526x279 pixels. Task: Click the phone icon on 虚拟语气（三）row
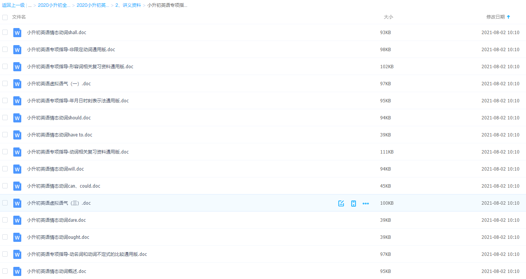[x=354, y=204]
